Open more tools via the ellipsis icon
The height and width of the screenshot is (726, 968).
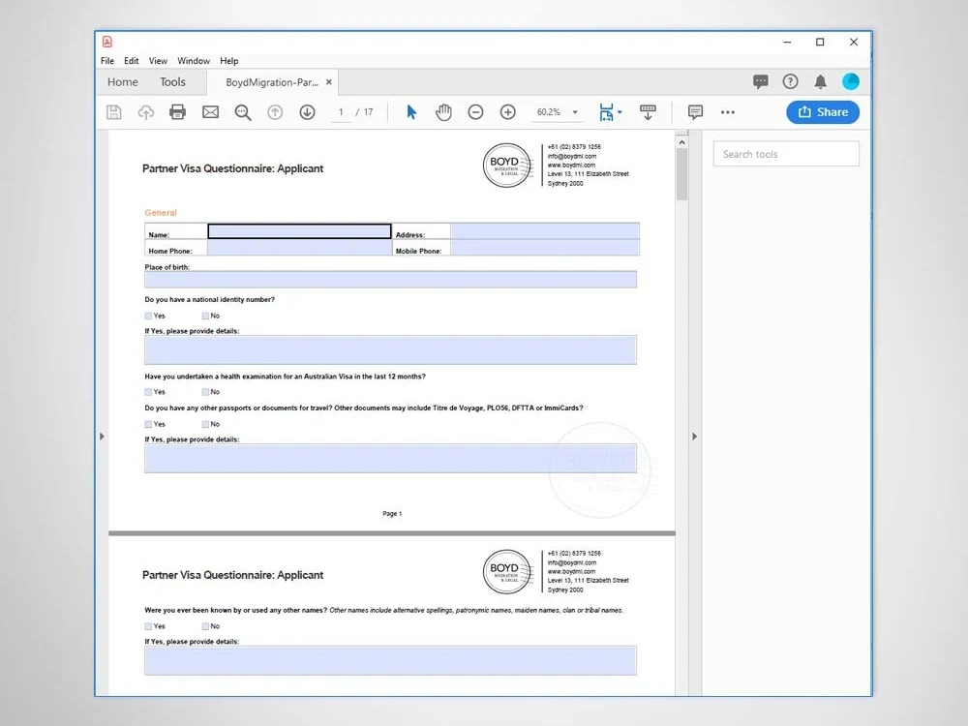(x=728, y=112)
